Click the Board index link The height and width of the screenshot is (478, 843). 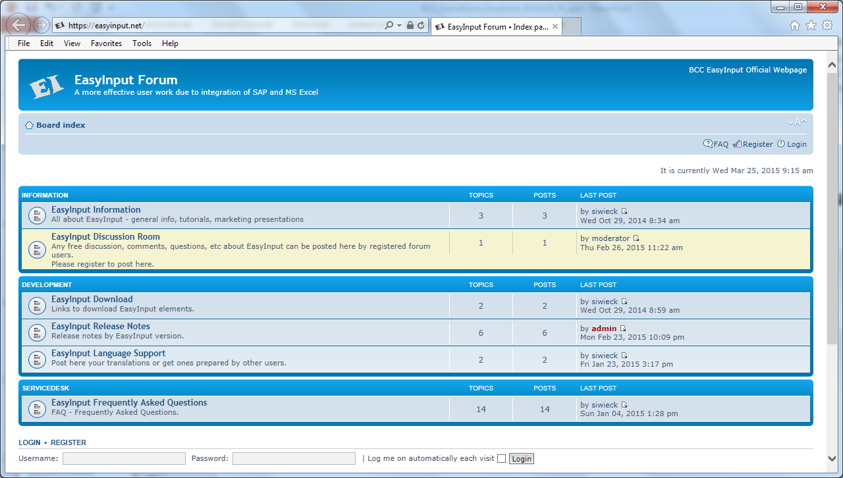point(61,125)
